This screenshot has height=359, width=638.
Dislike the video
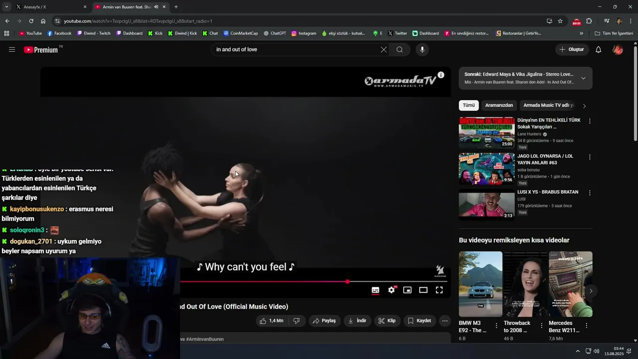click(296, 321)
